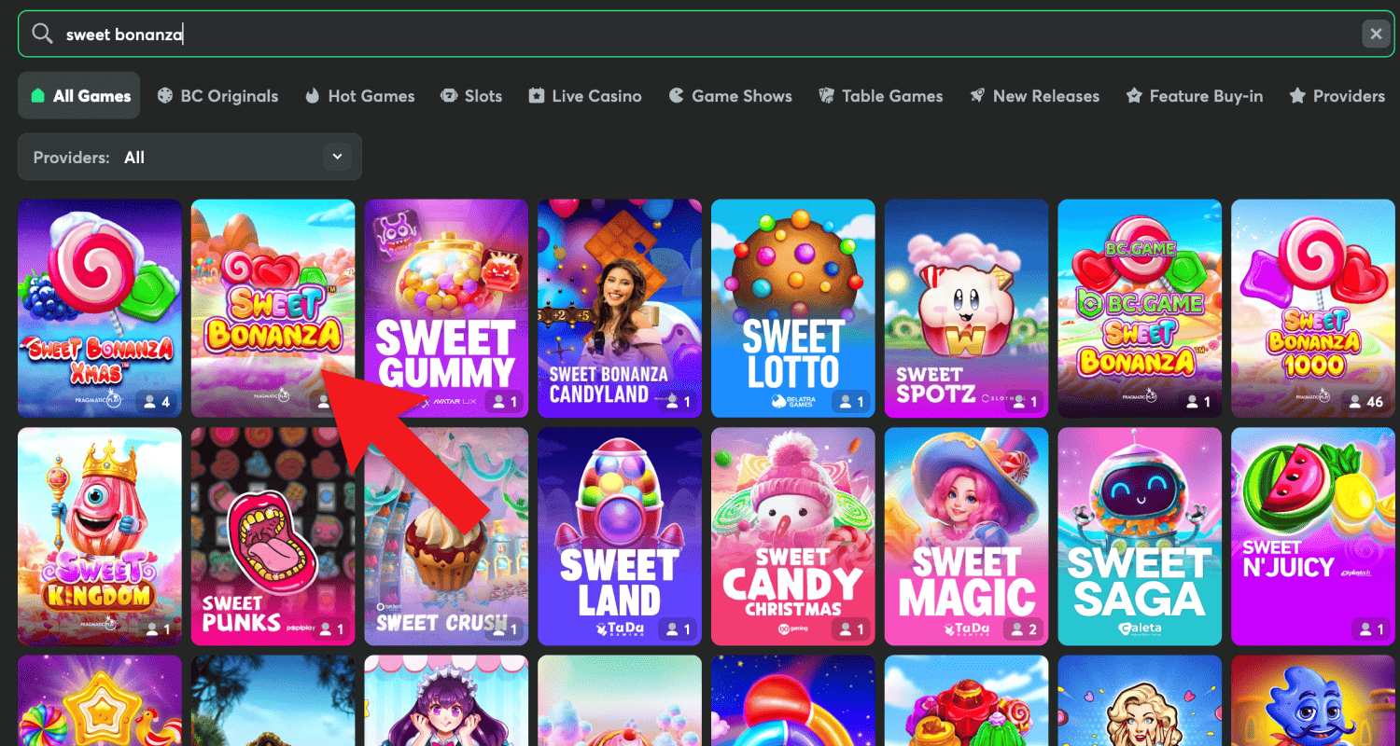The height and width of the screenshot is (746, 1400).
Task: Switch to New Releases tab
Action: pos(1034,95)
